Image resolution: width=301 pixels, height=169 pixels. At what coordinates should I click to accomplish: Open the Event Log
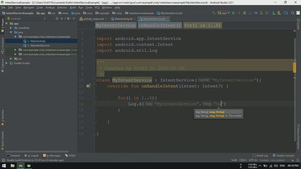click(x=260, y=155)
